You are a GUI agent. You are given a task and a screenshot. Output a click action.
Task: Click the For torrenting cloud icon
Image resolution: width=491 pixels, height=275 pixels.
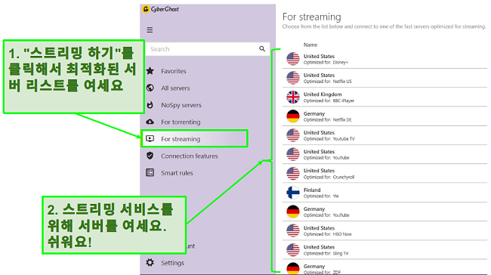coord(150,122)
